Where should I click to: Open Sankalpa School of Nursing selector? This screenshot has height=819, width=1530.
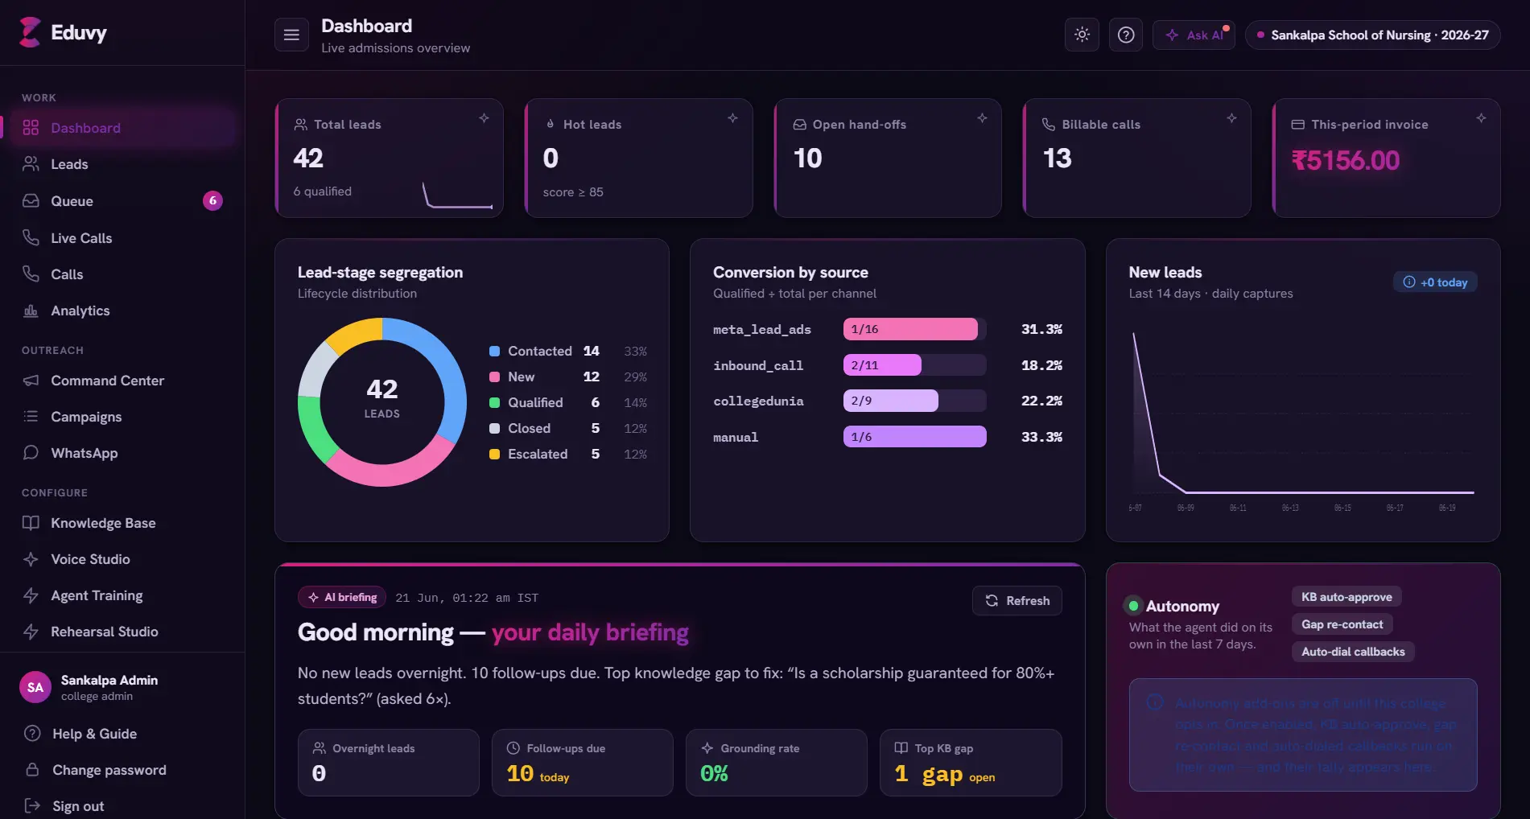[1373, 35]
